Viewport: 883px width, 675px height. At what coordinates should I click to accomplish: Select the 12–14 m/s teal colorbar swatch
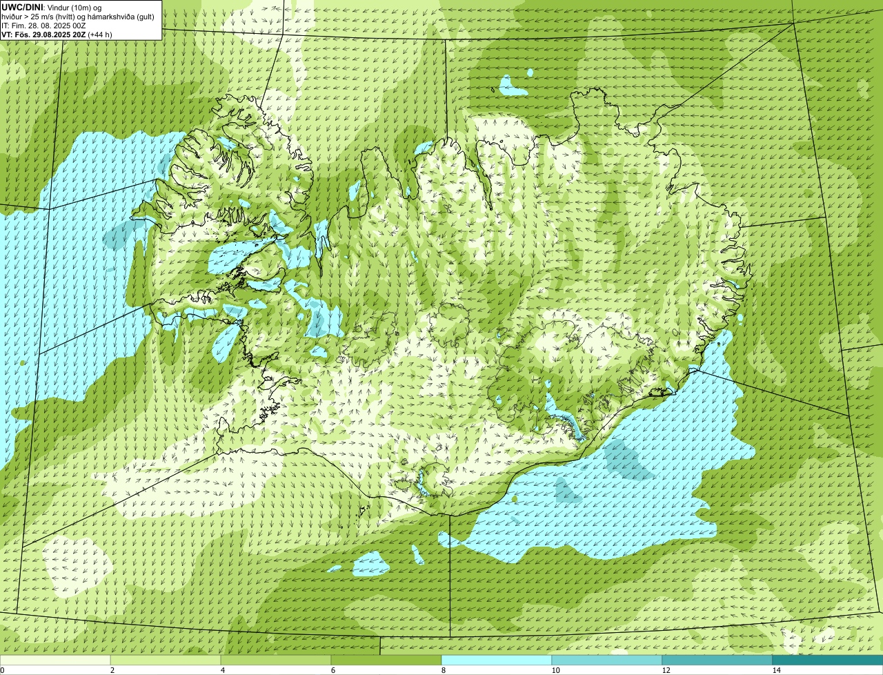(x=717, y=660)
